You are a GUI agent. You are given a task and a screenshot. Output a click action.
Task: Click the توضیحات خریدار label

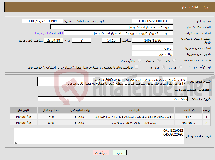pyautogui.click(x=198, y=136)
